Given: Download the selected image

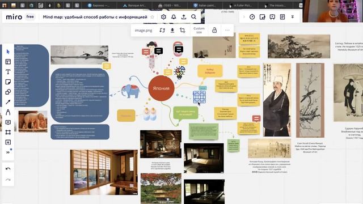Looking at the screenshot, I should (x=172, y=30).
